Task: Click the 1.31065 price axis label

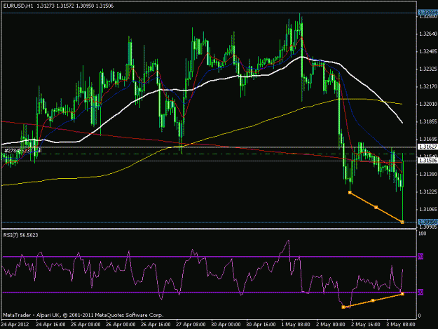Action: [x=428, y=209]
